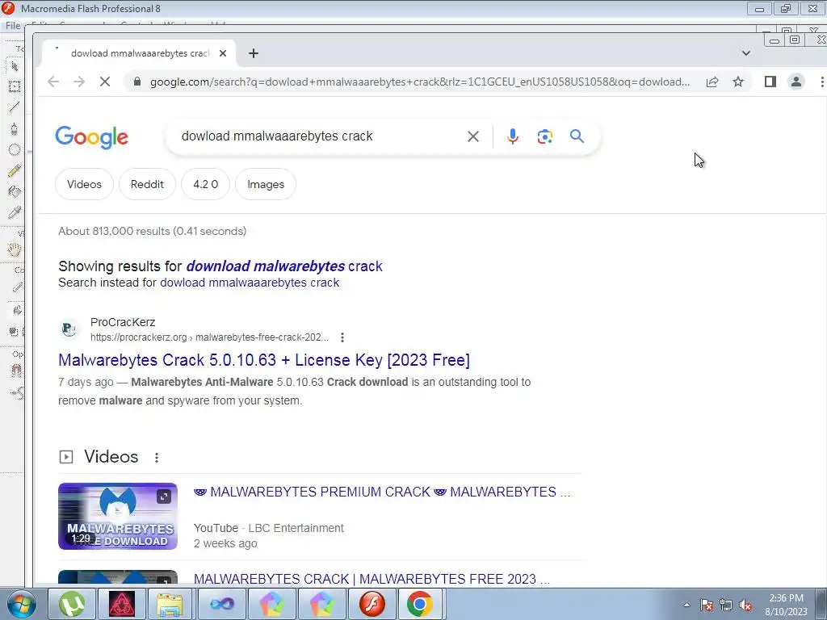Select the Free Transform tool in Flash
The image size is (827, 620).
[x=15, y=86]
